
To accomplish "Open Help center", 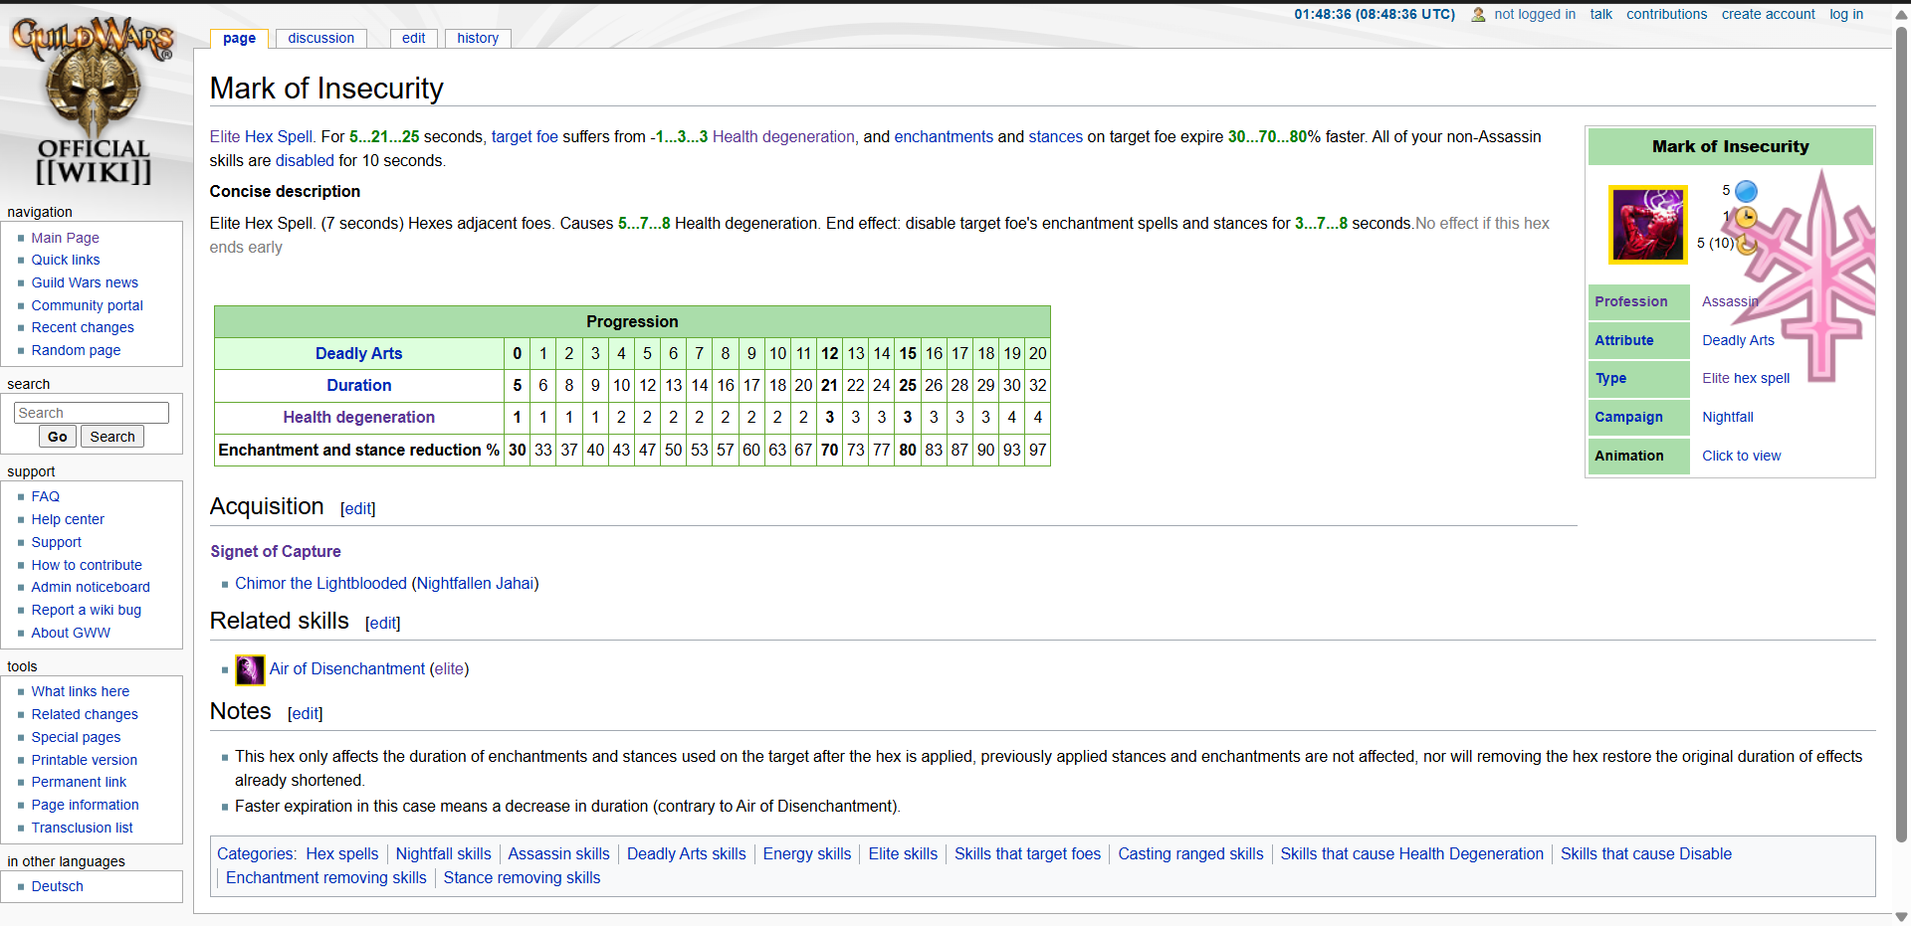I will point(68,519).
